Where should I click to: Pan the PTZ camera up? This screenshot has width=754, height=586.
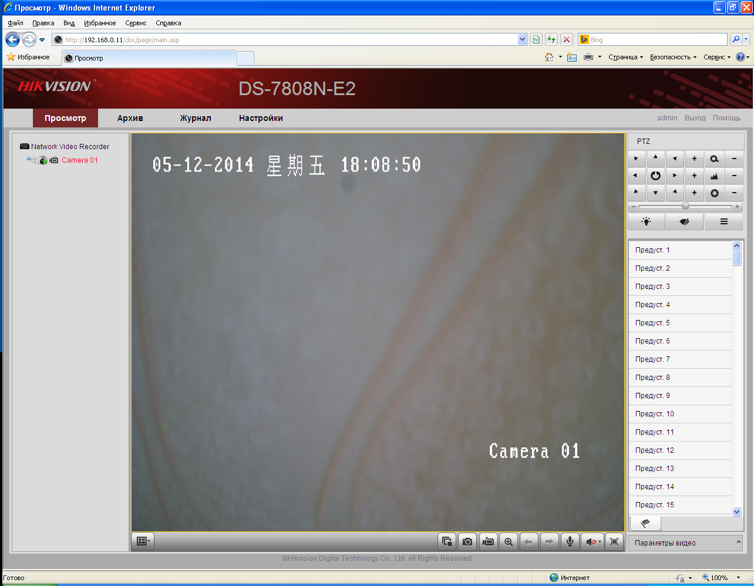(x=655, y=159)
